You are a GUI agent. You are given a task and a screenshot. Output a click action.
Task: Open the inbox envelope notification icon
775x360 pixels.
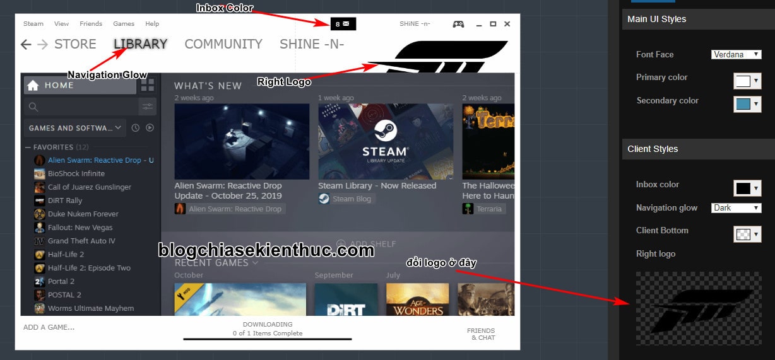[346, 24]
